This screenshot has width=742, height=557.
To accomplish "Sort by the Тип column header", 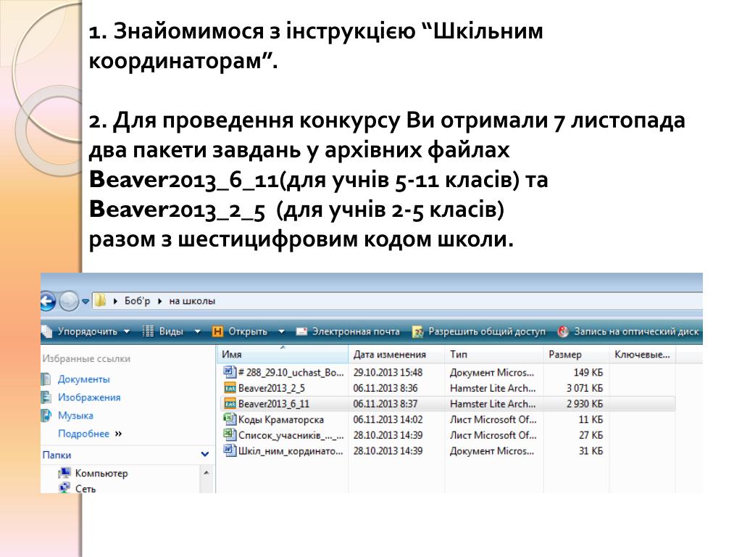I will 493,354.
